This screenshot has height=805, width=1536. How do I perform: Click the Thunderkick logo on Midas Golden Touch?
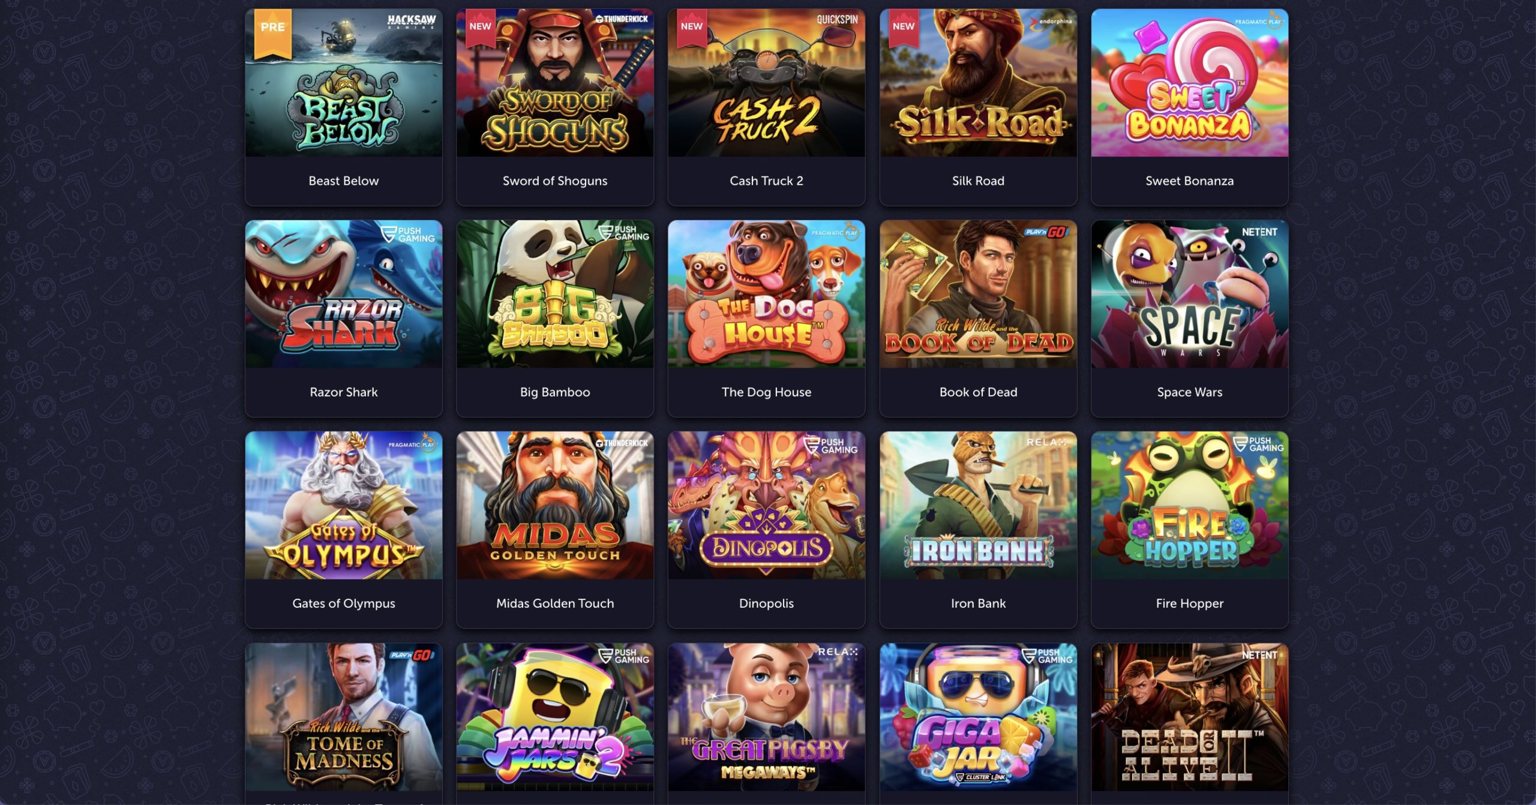[x=622, y=443]
